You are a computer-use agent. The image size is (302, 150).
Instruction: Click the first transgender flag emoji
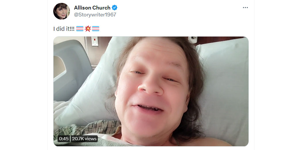point(80,29)
